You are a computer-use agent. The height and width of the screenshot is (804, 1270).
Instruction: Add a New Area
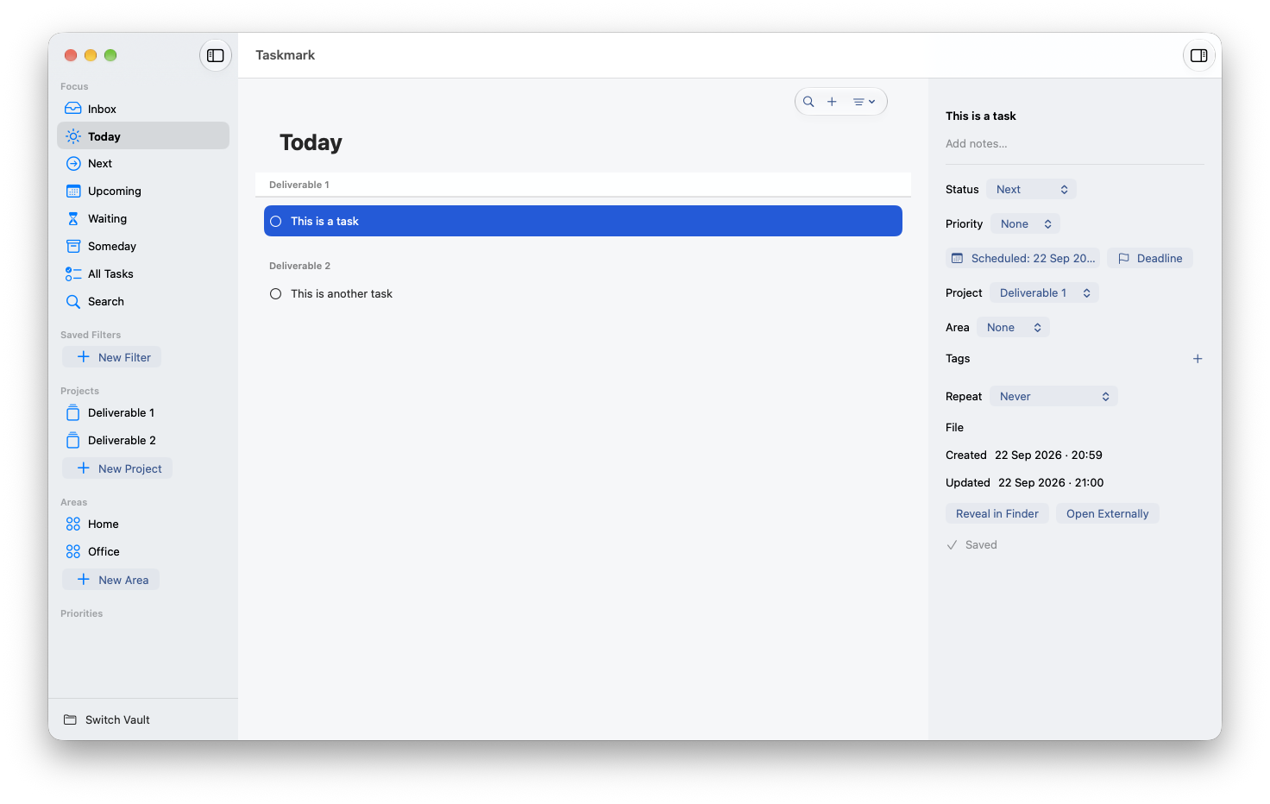coord(111,580)
